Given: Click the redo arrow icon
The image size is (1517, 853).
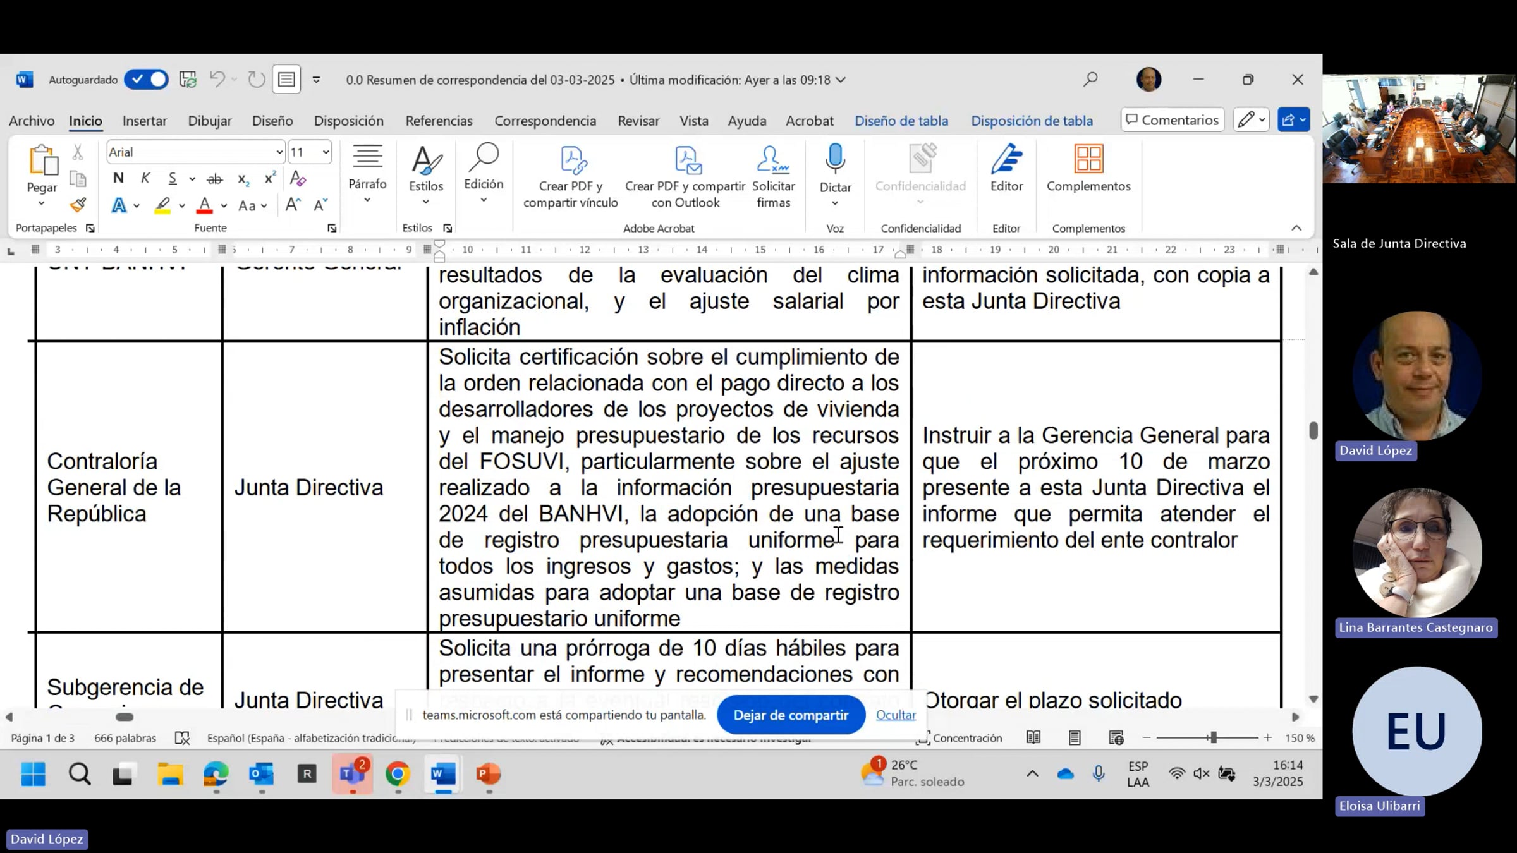Looking at the screenshot, I should pos(256,80).
